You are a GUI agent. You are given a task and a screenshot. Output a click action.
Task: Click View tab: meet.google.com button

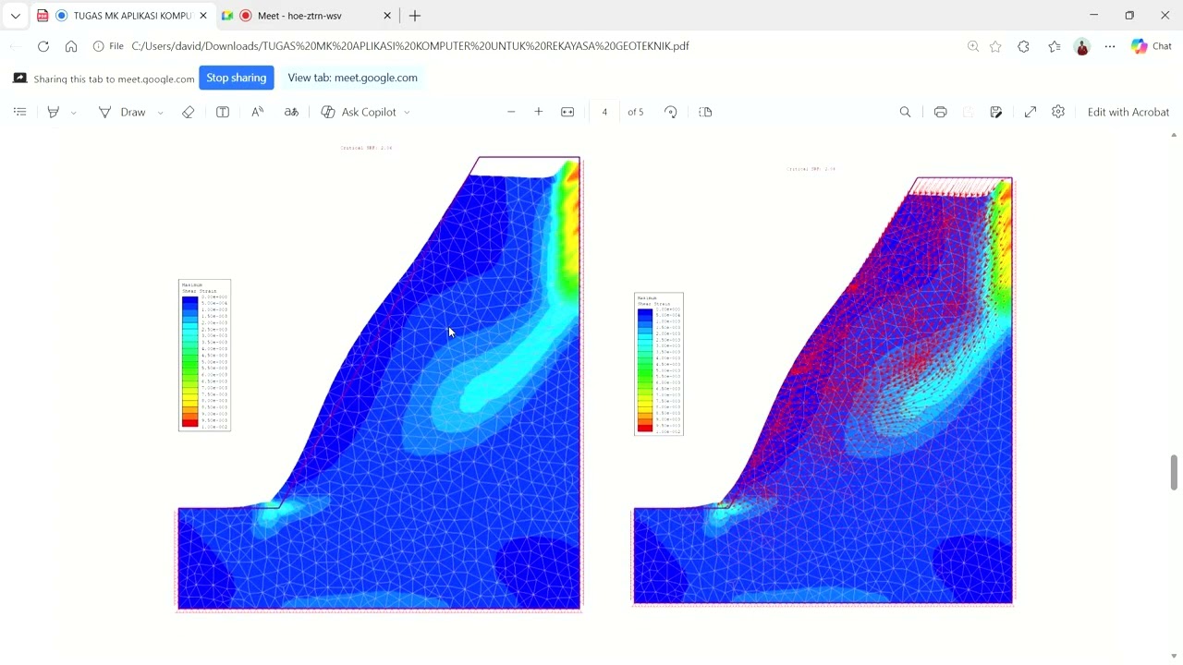[352, 78]
